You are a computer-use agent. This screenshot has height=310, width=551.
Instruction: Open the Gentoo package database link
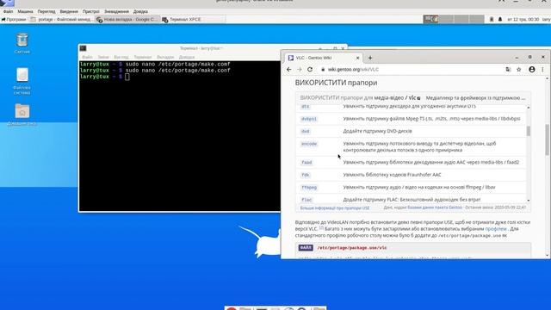[x=435, y=208]
